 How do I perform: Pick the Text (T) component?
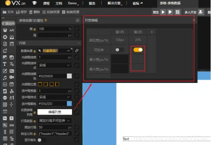[5, 64]
